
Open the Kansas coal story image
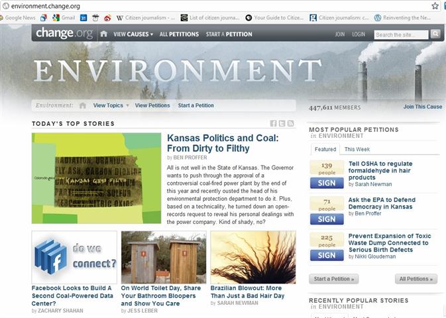click(97, 178)
